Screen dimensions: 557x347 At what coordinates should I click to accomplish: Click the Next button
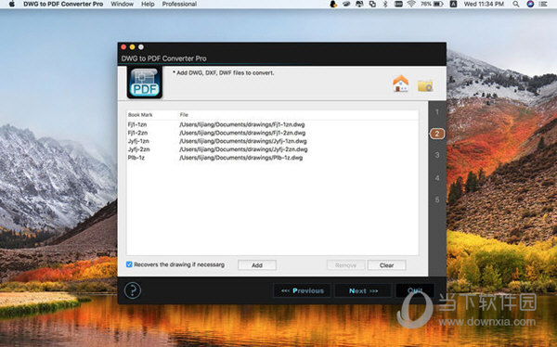click(x=363, y=290)
